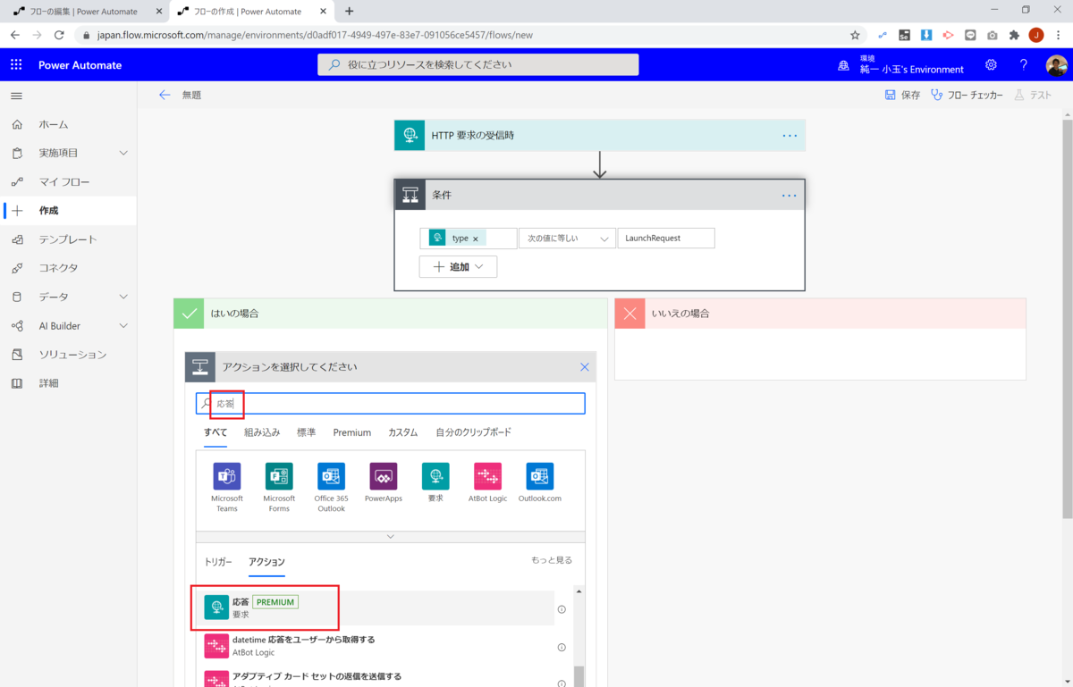Screen dimensions: 1073x687
Task: Bookmark this page with the star icon
Action: pos(855,35)
